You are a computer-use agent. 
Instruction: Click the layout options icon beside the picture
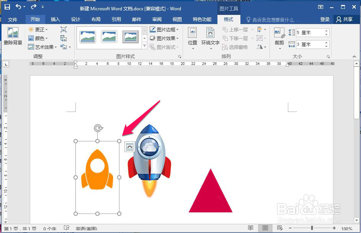click(129, 147)
